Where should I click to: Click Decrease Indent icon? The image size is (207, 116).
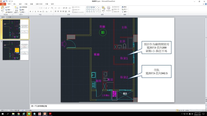tap(64, 8)
